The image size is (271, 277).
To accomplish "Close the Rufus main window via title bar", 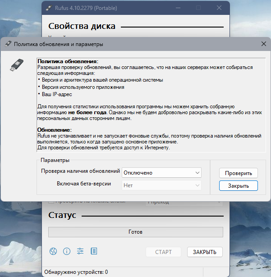I will [x=219, y=8].
